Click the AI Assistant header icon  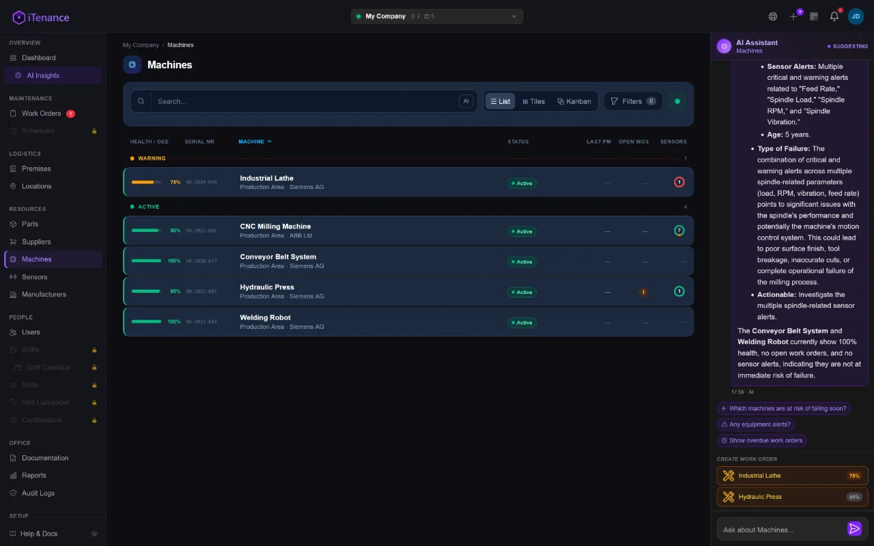724,46
